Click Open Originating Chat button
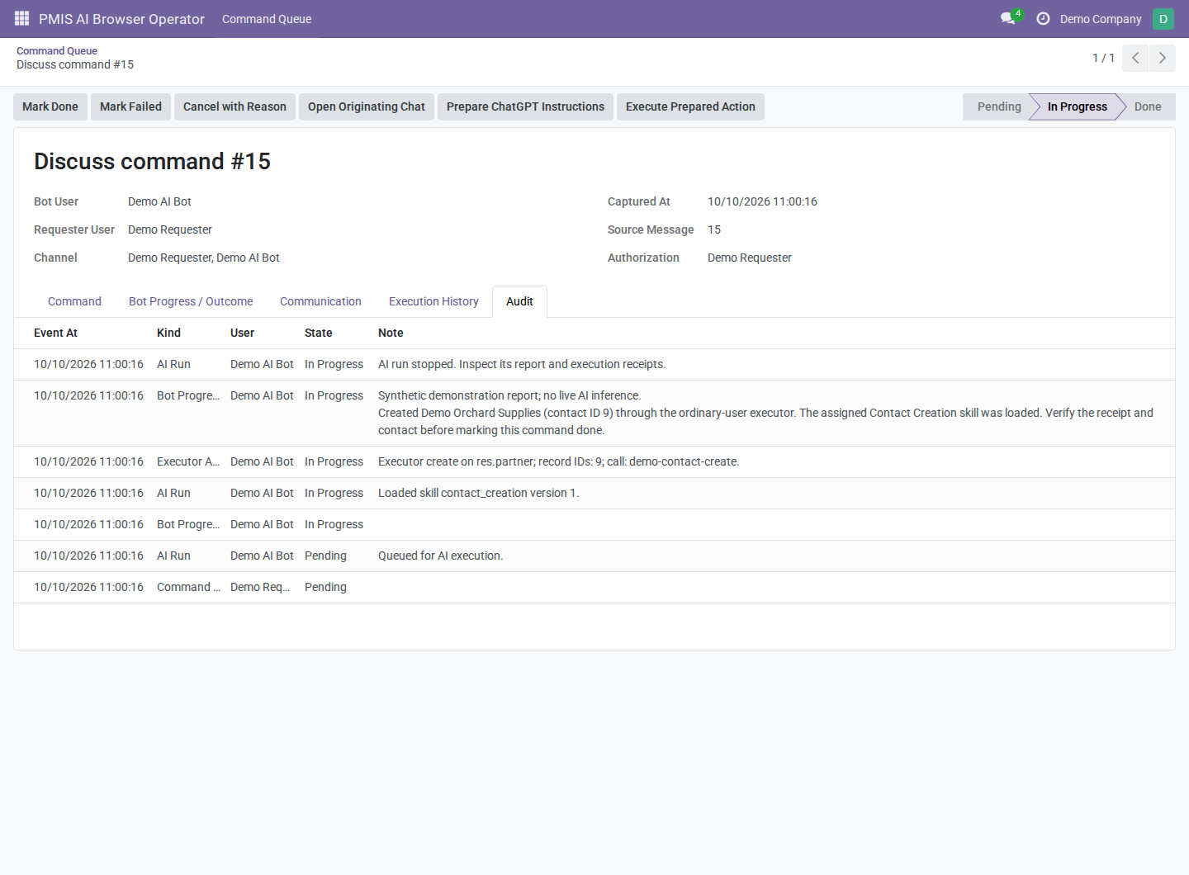The width and height of the screenshot is (1189, 875). tap(367, 106)
